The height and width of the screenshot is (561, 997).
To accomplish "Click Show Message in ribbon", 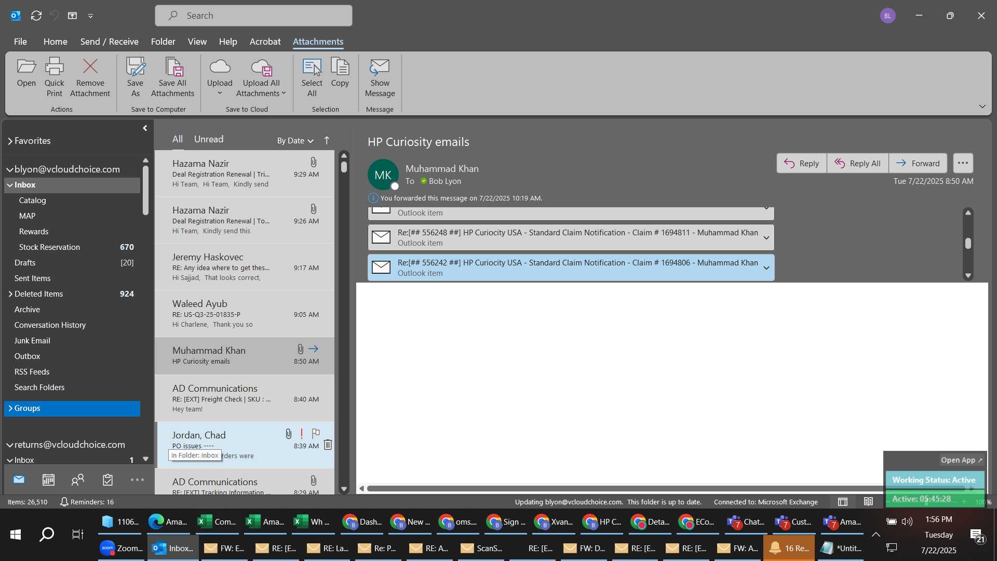I will 380,77.
